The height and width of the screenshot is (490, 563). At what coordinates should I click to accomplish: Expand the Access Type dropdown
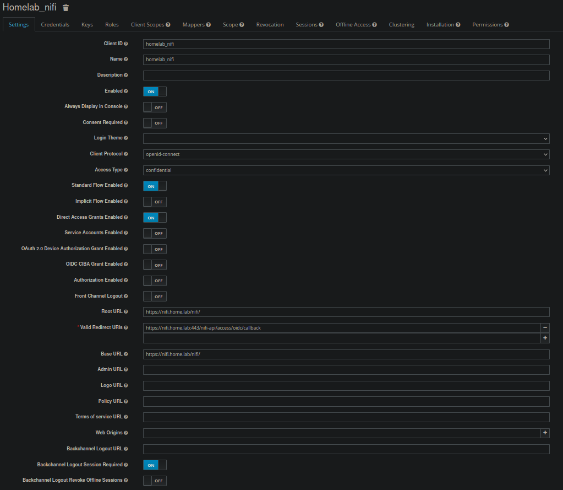click(346, 170)
